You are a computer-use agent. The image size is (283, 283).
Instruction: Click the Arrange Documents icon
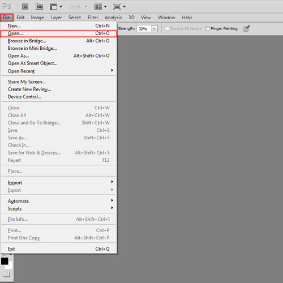click(101, 7)
